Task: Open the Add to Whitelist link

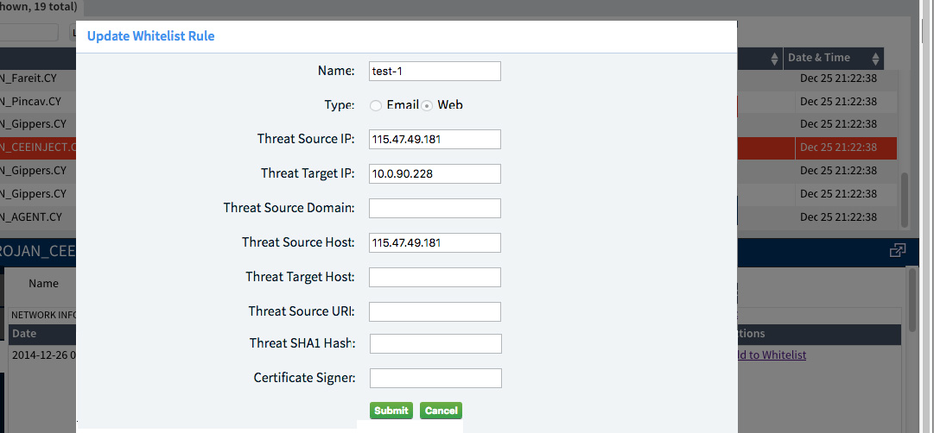Action: point(771,355)
